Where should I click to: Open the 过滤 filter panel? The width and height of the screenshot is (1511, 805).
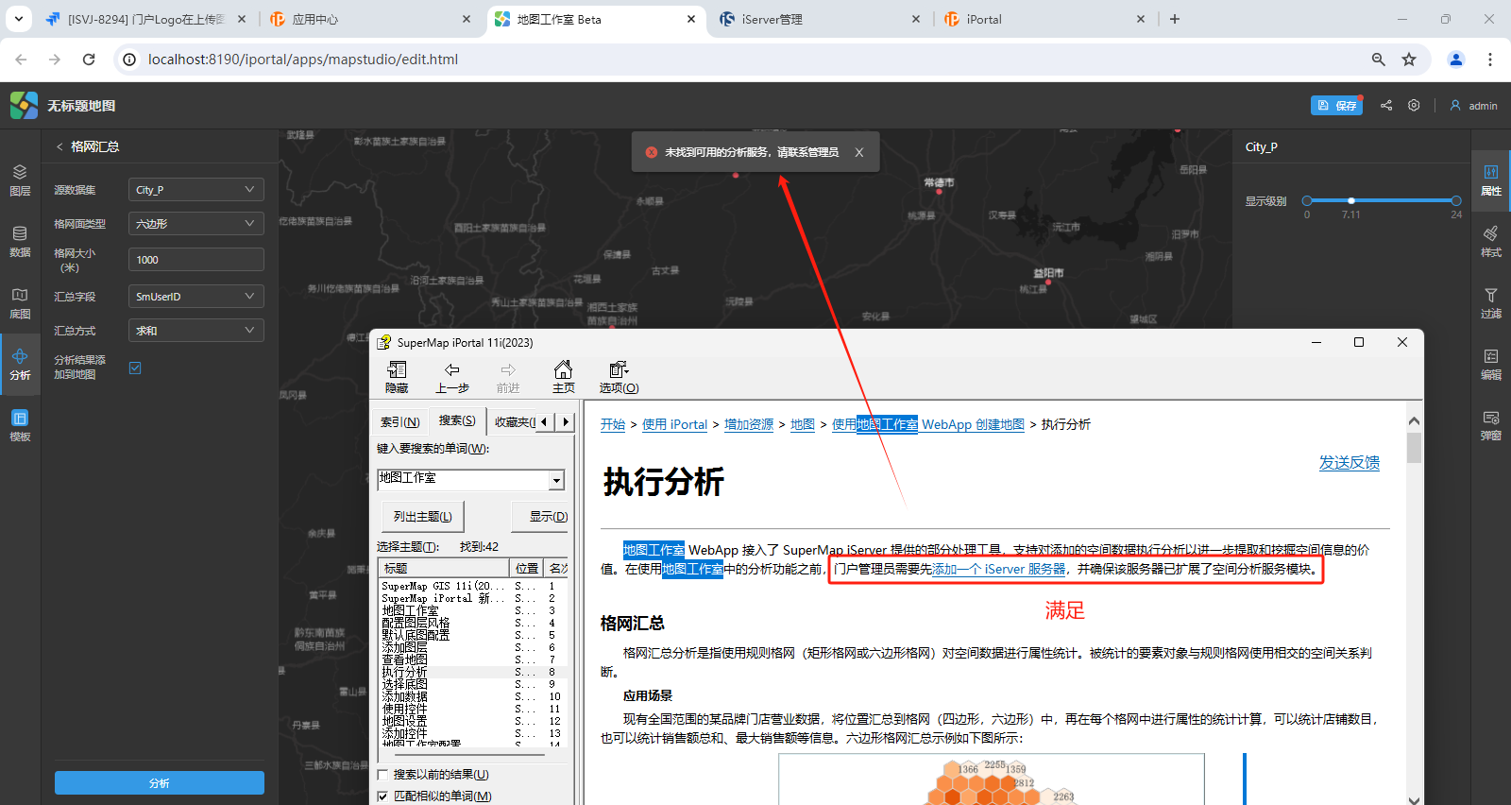1491,302
